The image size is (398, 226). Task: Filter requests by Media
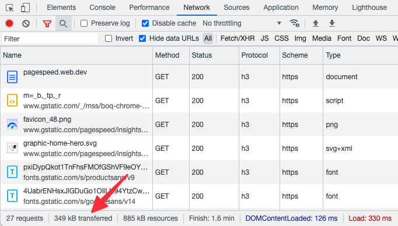coord(322,38)
